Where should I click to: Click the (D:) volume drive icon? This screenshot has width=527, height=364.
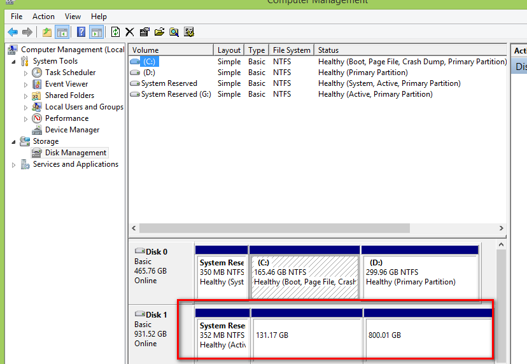pos(135,73)
